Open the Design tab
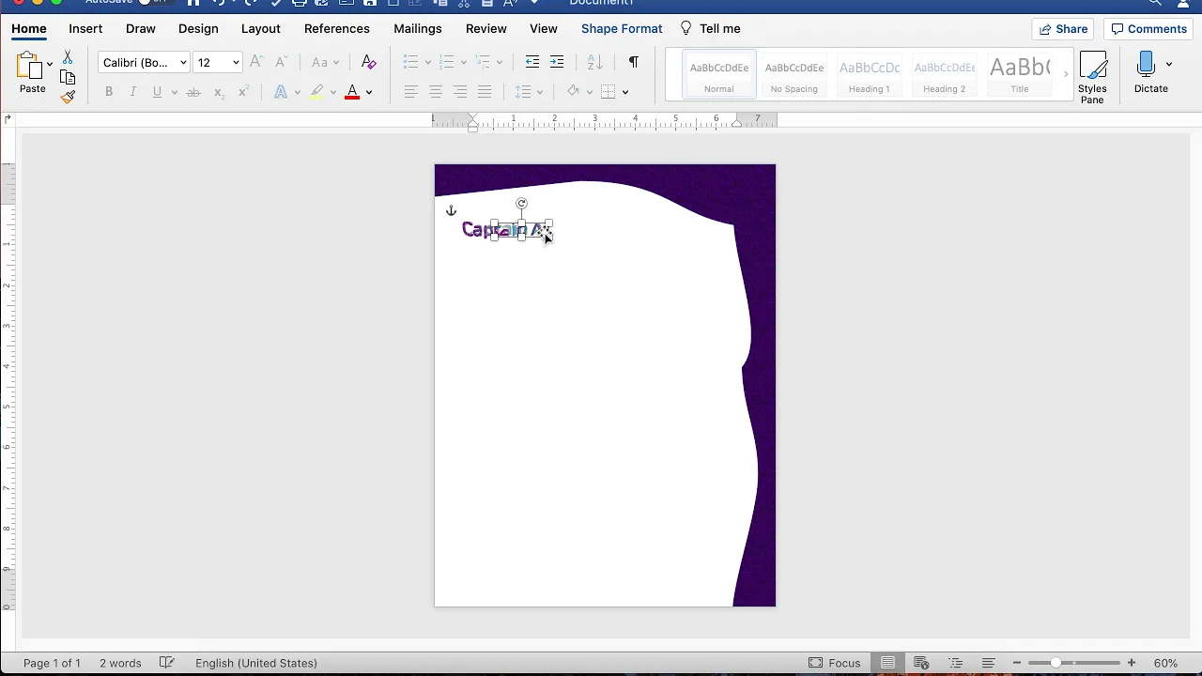The image size is (1202, 676). click(x=198, y=29)
